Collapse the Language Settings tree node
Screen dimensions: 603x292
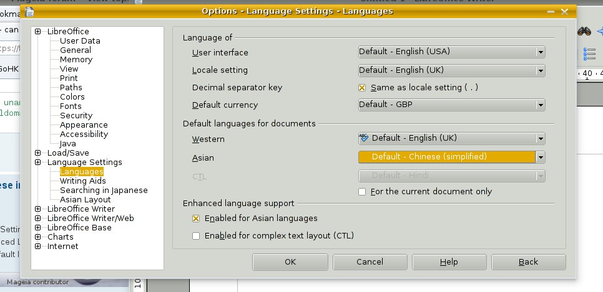coord(37,162)
